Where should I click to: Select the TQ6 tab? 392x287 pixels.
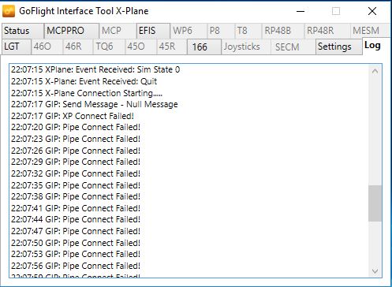[109, 47]
